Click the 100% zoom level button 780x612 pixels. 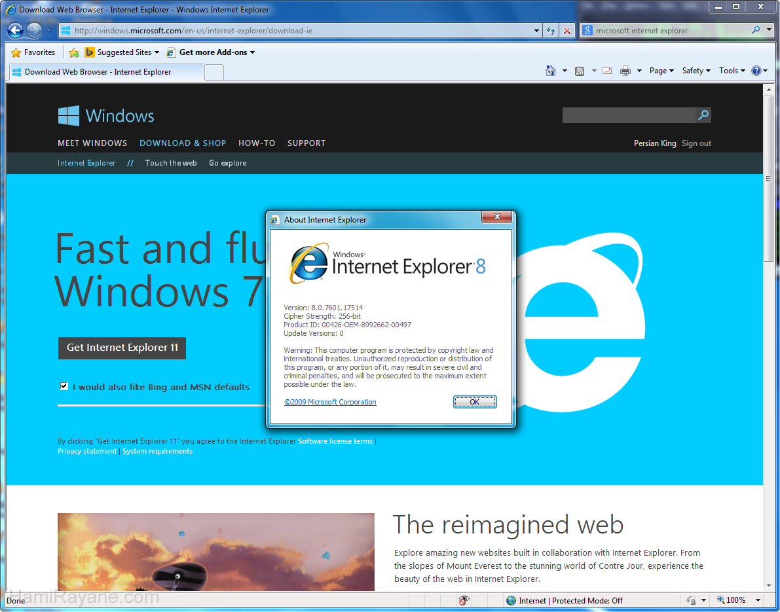click(732, 600)
